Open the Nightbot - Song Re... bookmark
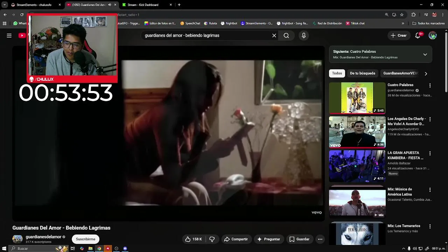Screen dimensions: 448x252 (x=292, y=23)
